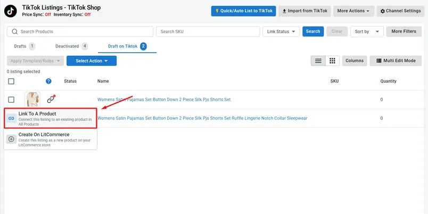Click Quick/Auto List to TikTok button
Image resolution: width=428 pixels, height=214 pixels.
click(243, 11)
